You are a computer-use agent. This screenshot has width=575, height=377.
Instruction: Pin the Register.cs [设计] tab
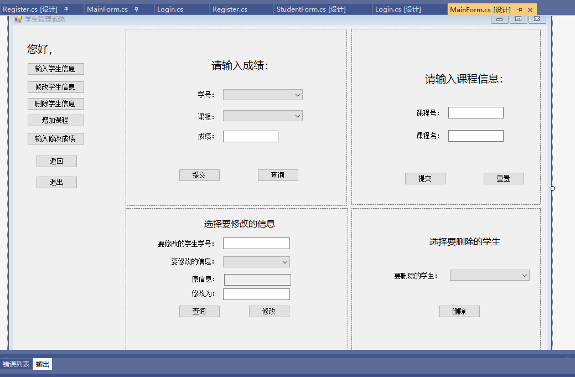66,9
